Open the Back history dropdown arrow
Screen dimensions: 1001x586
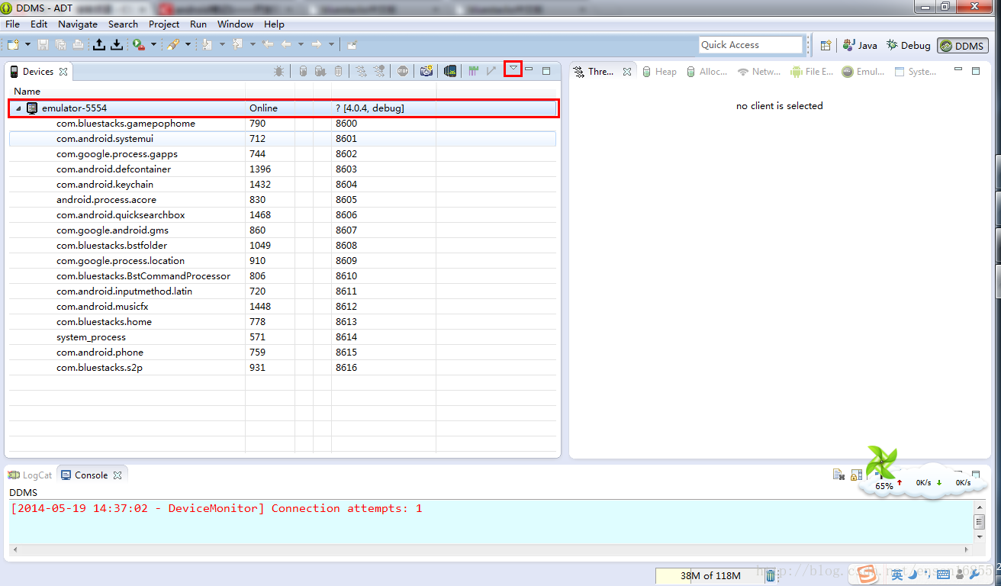click(301, 45)
